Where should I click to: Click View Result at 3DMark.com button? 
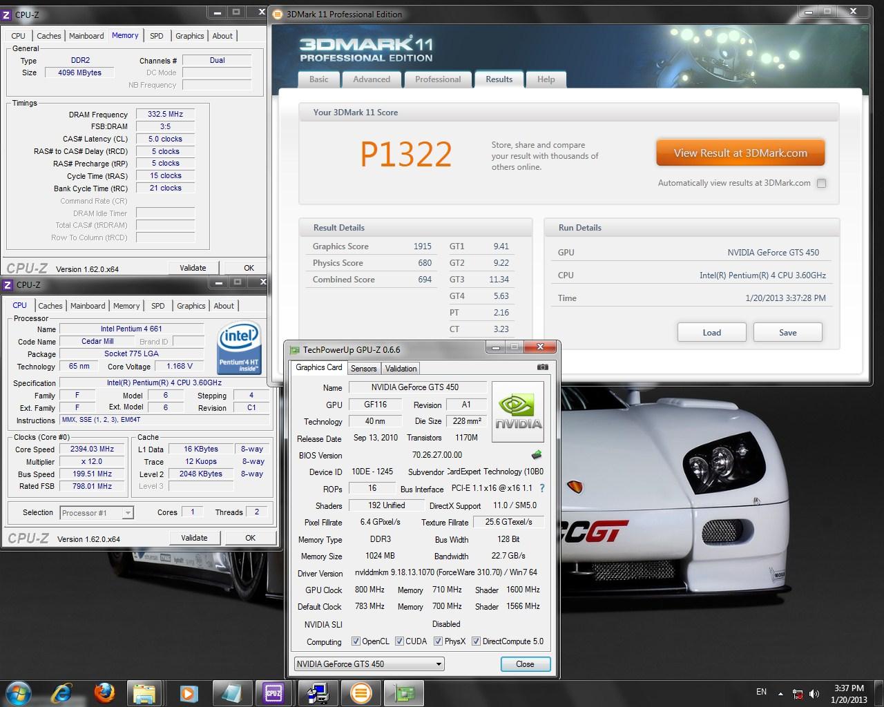(x=740, y=153)
